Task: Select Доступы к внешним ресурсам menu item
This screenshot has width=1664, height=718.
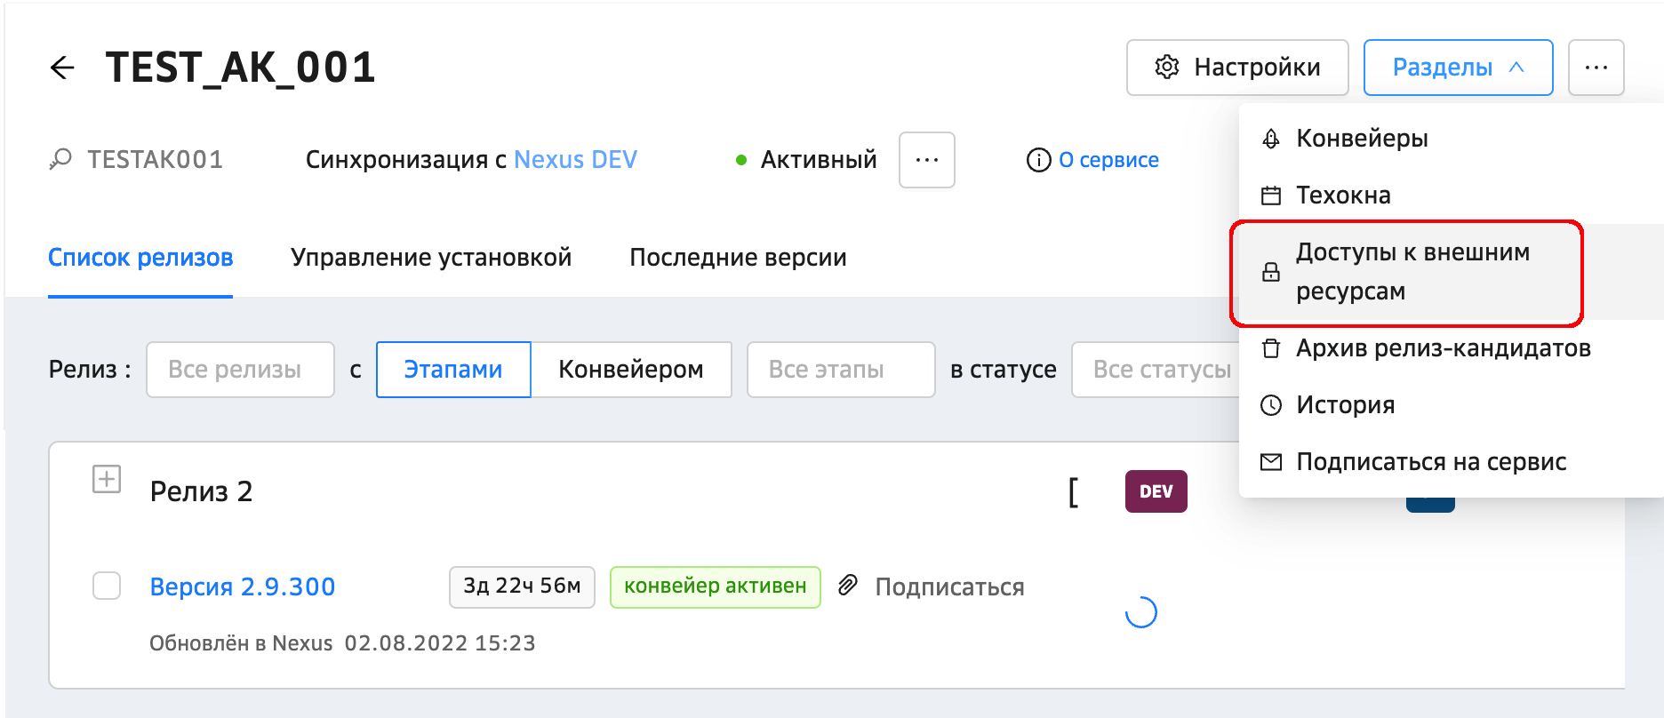Action: tap(1411, 272)
